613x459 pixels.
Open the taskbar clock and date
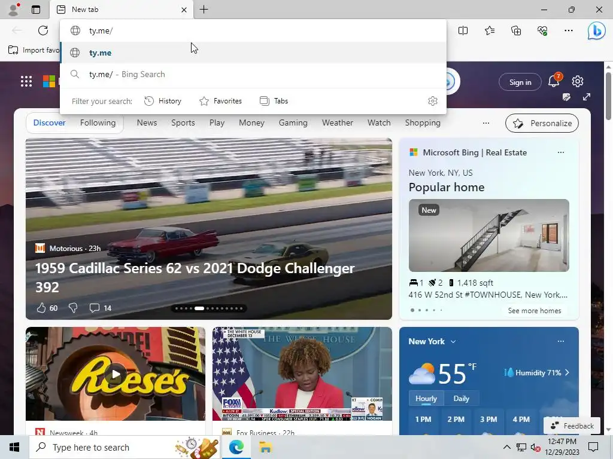coord(562,447)
